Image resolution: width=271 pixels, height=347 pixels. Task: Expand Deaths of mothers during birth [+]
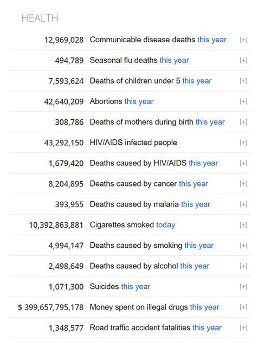tap(243, 122)
